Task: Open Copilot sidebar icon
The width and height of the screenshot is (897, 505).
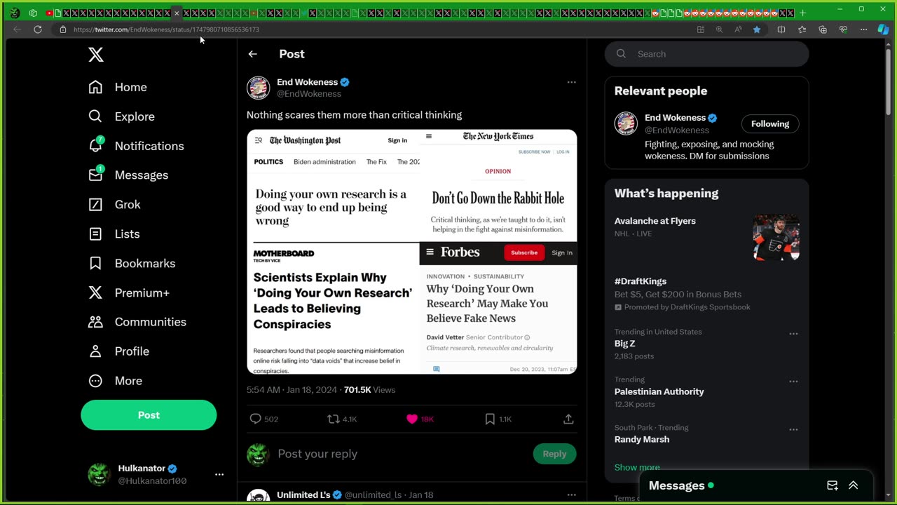Action: tap(883, 29)
